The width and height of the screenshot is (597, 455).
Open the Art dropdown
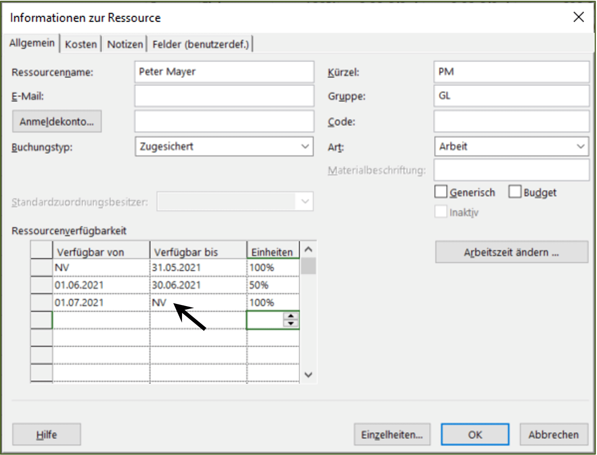pyautogui.click(x=512, y=147)
